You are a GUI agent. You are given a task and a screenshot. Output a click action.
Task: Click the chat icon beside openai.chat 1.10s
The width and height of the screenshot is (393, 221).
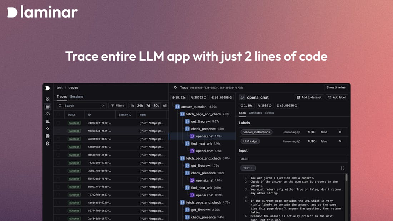[x=192, y=151]
